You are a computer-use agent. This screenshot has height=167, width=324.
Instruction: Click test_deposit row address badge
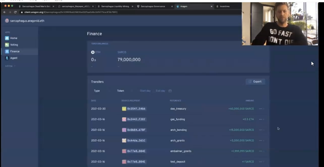[x=134, y=162]
